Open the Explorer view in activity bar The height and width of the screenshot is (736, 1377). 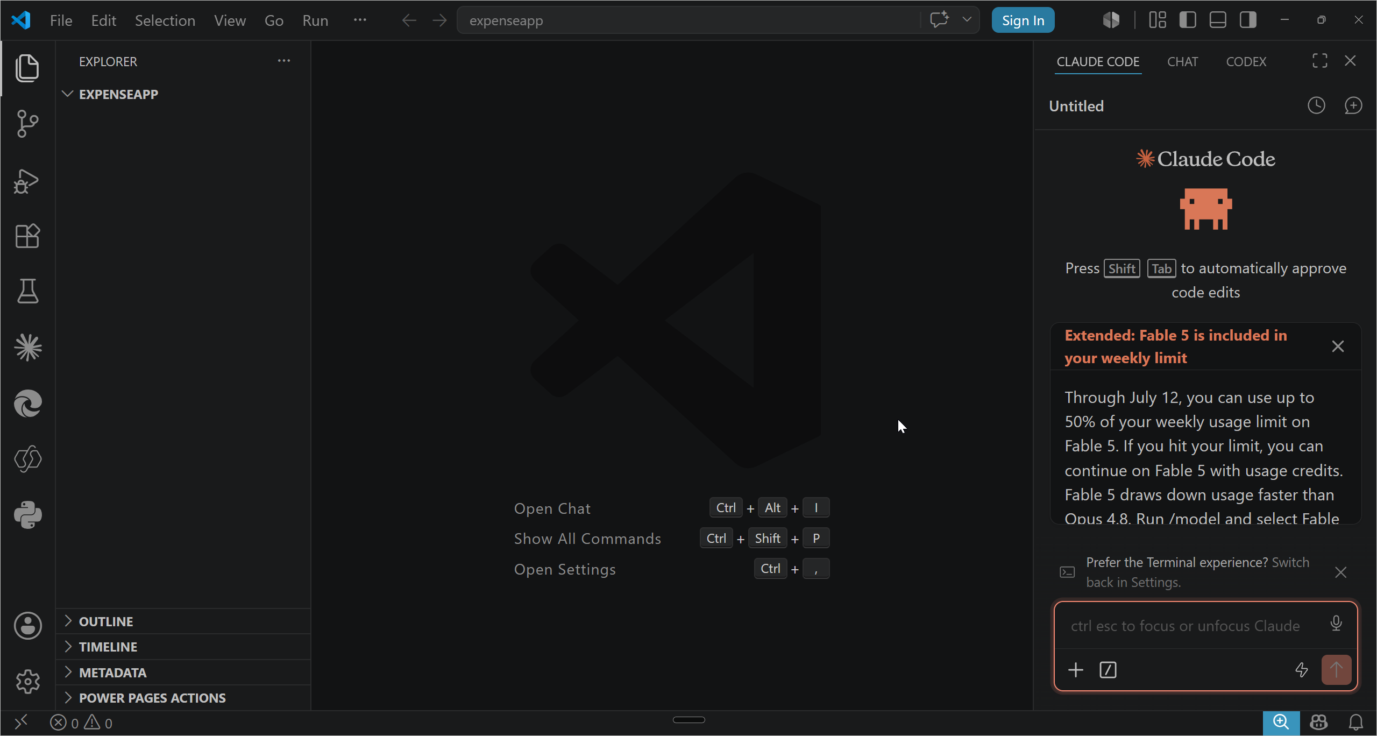tap(27, 68)
